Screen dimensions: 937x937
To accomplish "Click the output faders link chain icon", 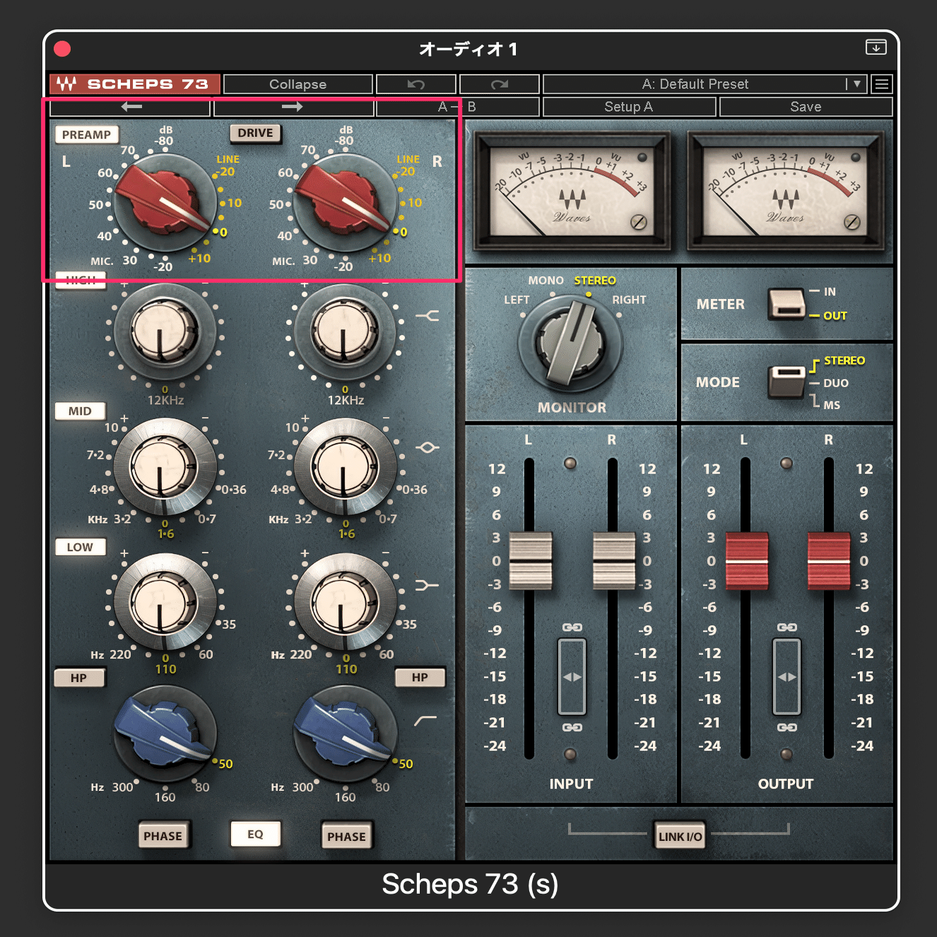I will coord(786,628).
